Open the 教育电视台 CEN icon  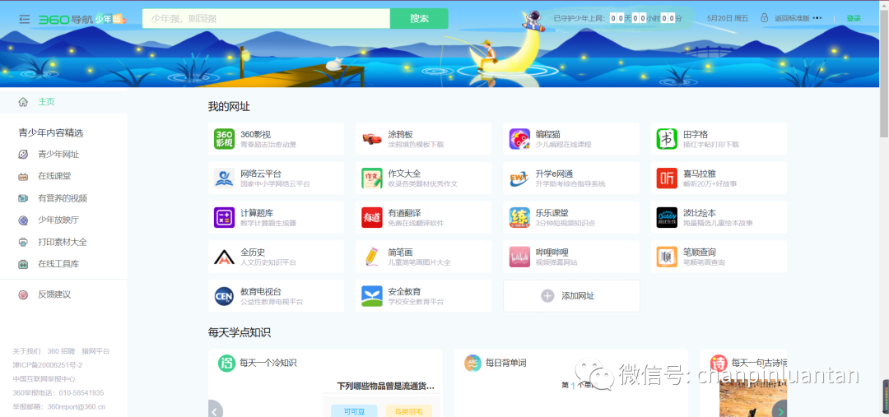[224, 296]
